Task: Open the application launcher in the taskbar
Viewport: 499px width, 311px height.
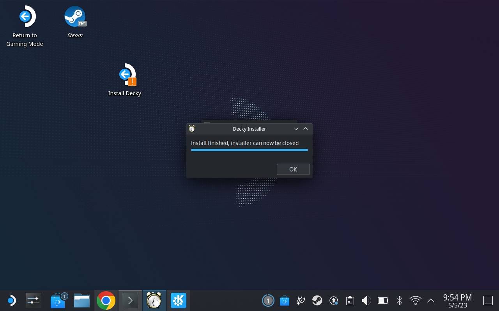Action: pyautogui.click(x=11, y=301)
